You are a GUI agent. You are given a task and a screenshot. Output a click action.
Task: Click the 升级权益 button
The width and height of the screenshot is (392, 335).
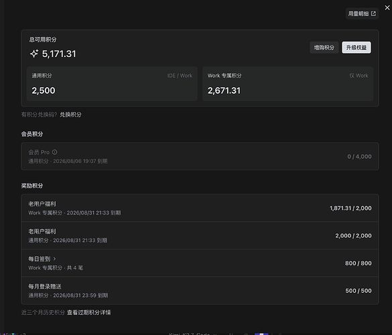coord(356,48)
